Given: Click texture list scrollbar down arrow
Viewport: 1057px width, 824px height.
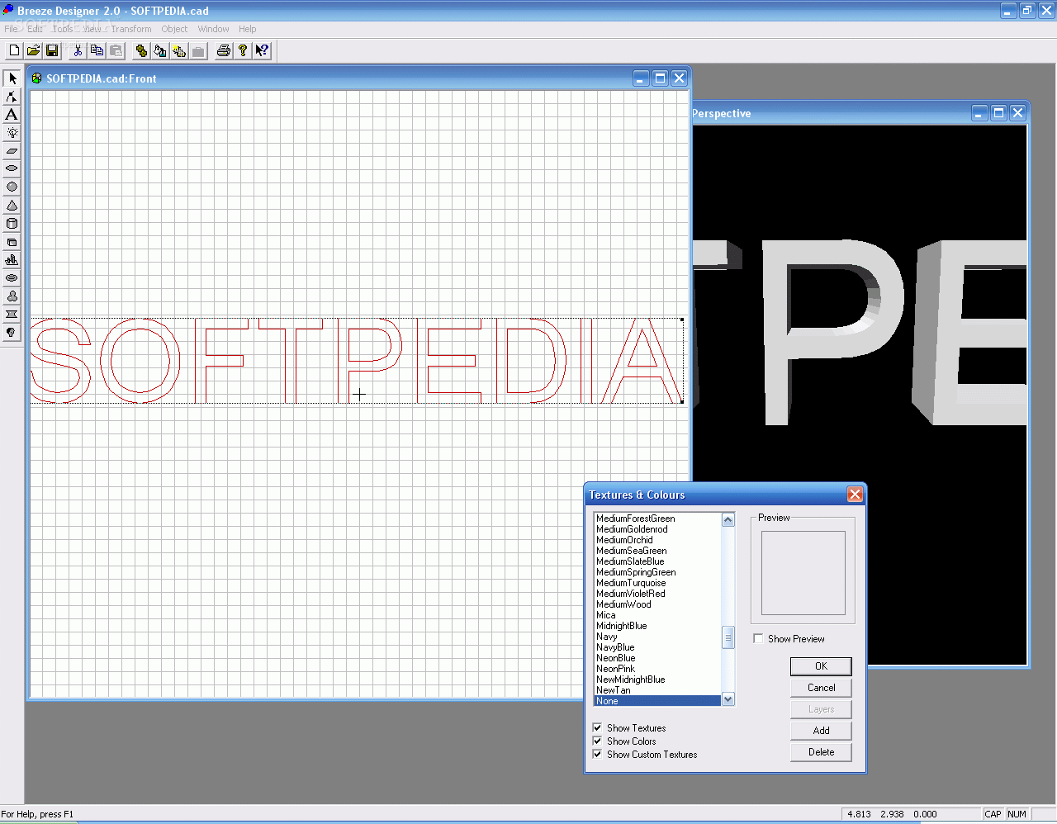Looking at the screenshot, I should [728, 699].
